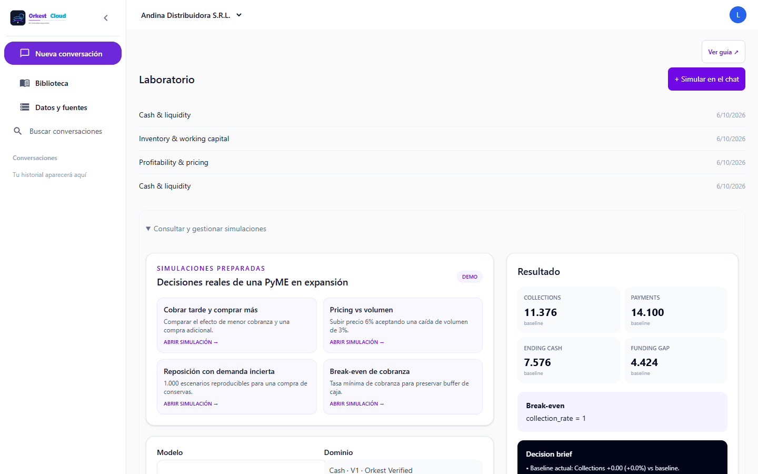Click the Datos y fuentes database icon
Screen dimensions: 758x474
(25, 107)
